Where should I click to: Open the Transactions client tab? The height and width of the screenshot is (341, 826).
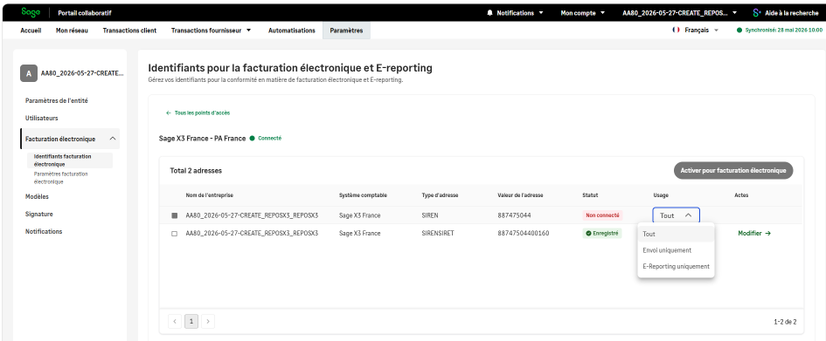pyautogui.click(x=129, y=31)
